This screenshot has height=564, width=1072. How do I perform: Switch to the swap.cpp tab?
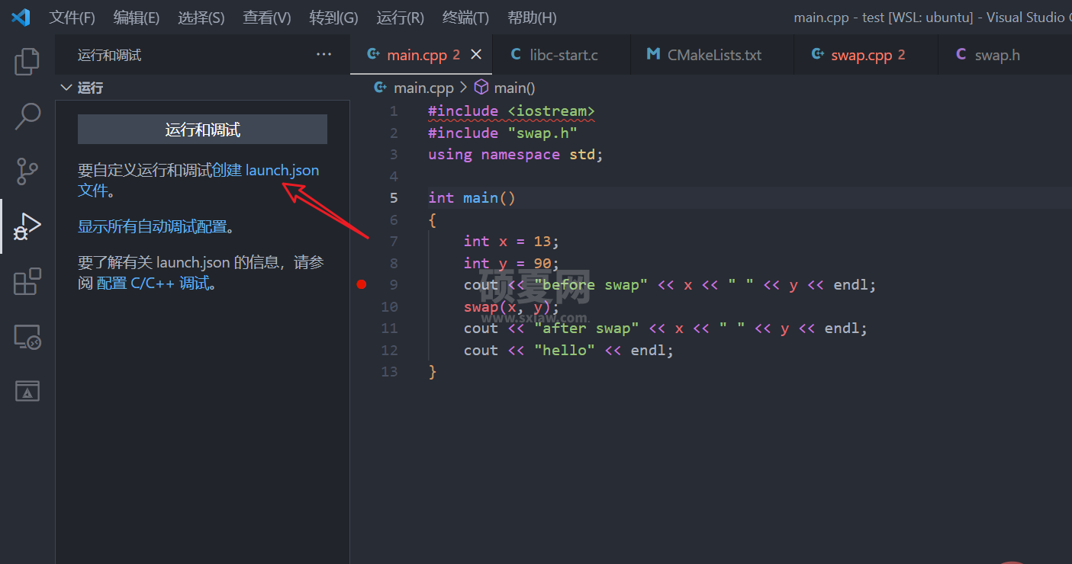click(866, 54)
